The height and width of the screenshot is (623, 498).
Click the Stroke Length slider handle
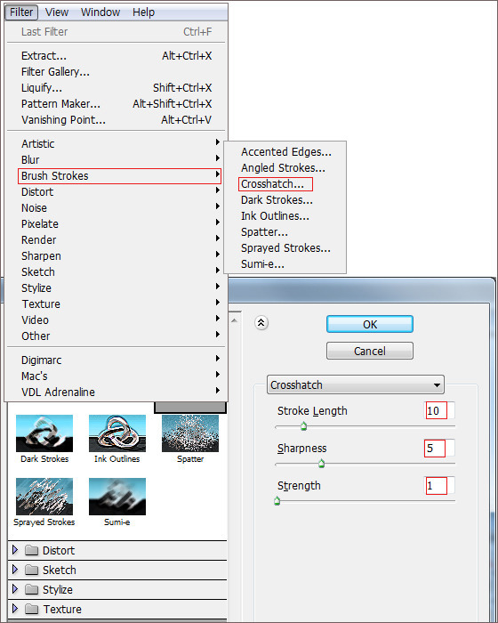304,426
